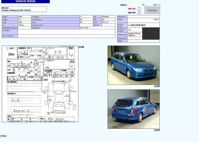Click the Starting day label cell

(122, 35)
